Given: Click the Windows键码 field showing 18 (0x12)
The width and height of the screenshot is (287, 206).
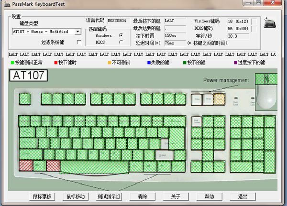Looking at the screenshot, I should [x=238, y=22].
